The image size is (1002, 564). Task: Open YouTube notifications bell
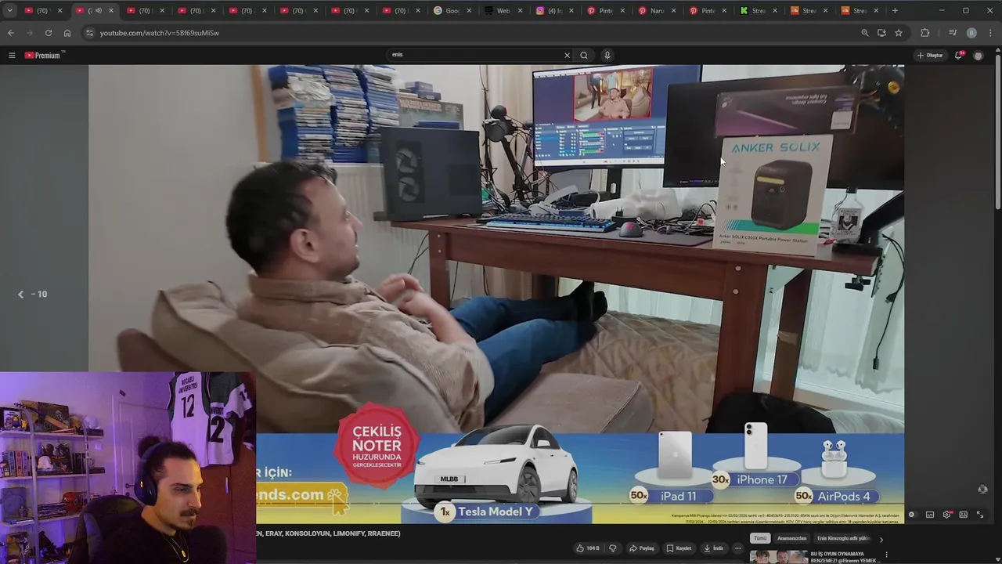tap(959, 55)
